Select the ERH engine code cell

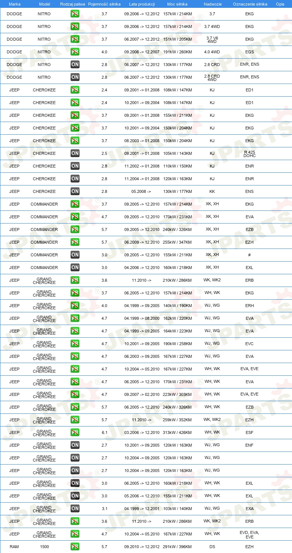pyautogui.click(x=249, y=306)
